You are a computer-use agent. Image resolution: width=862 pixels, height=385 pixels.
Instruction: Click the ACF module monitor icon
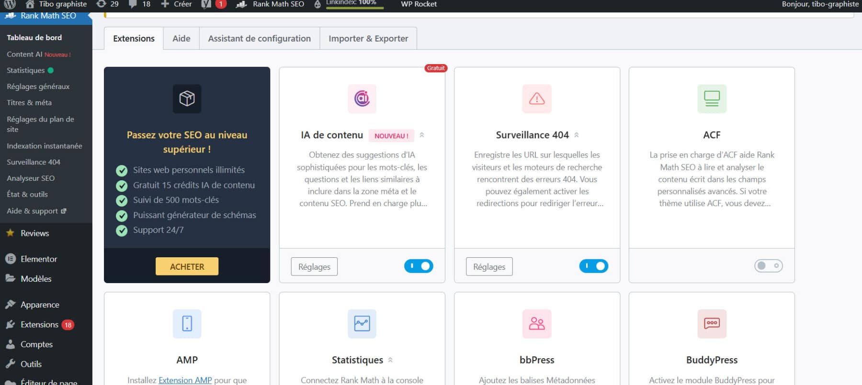tap(712, 99)
